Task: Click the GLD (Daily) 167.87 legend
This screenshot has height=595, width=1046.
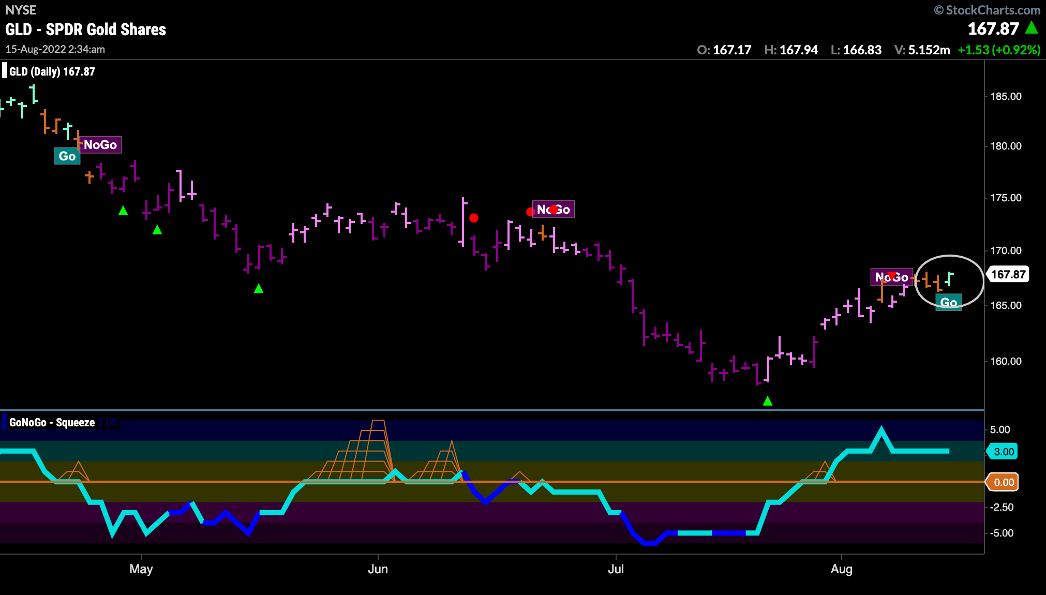Action: point(52,71)
